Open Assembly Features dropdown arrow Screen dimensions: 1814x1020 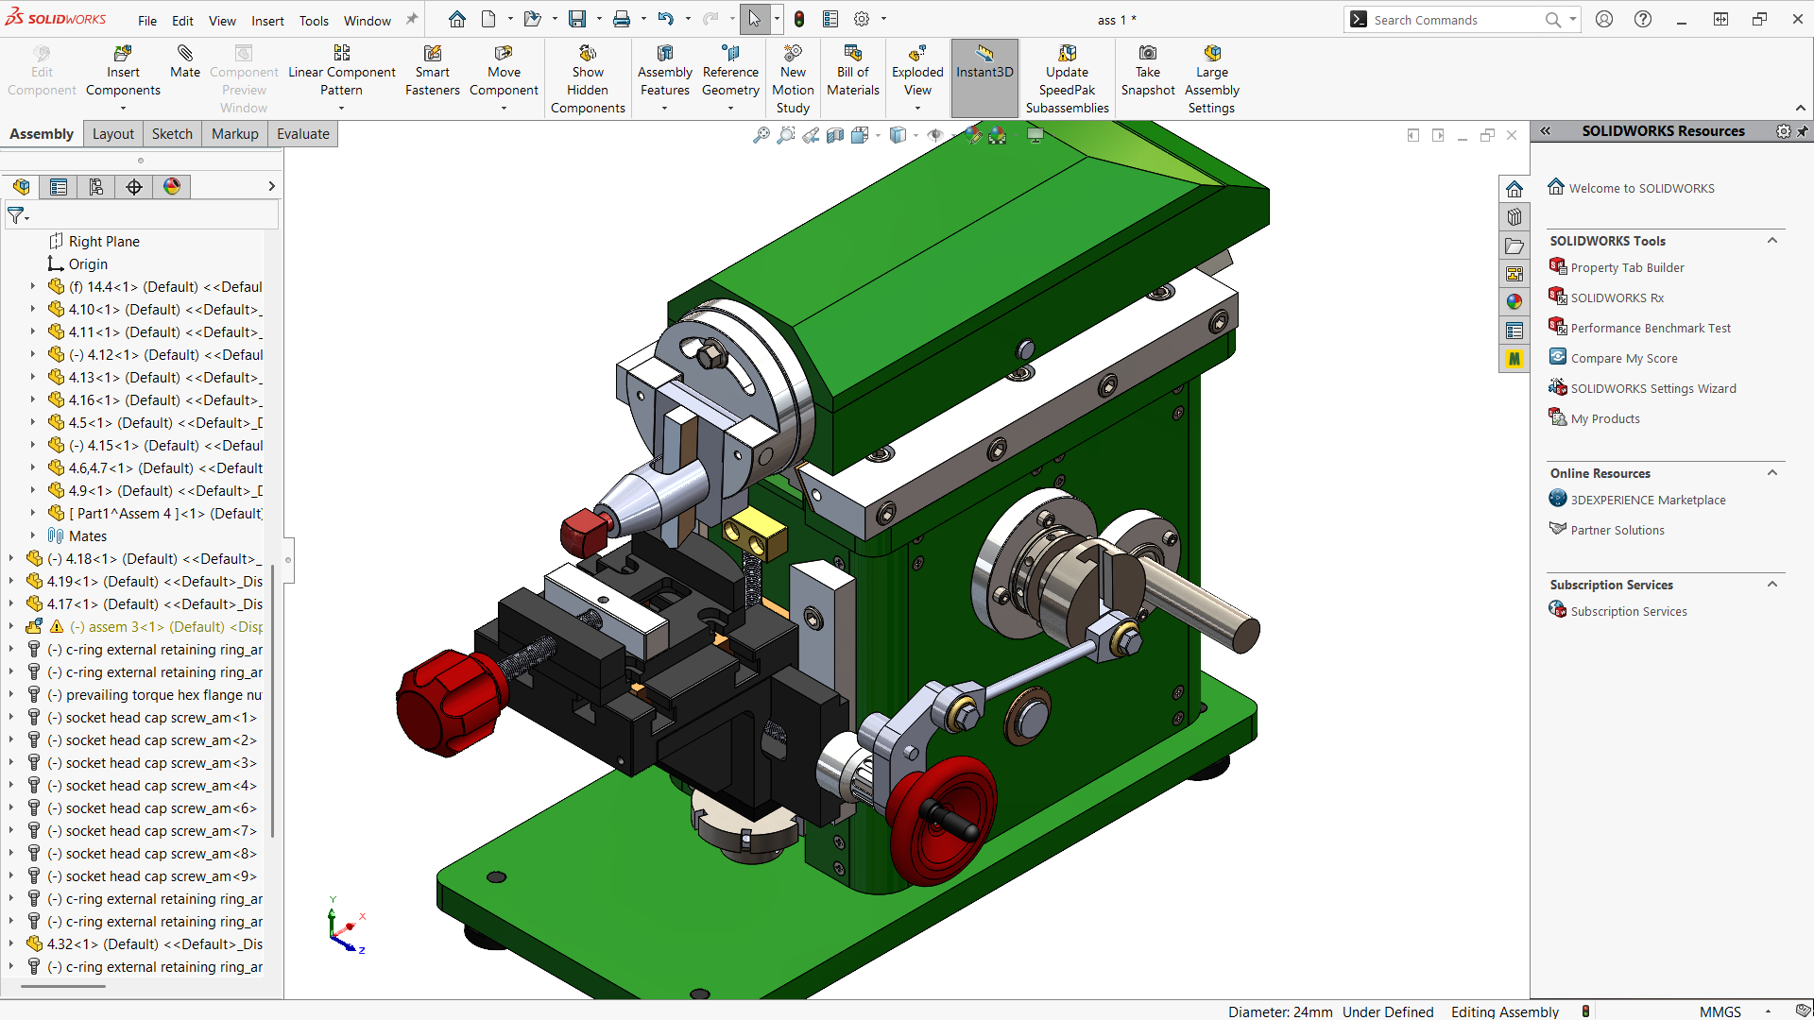(664, 109)
